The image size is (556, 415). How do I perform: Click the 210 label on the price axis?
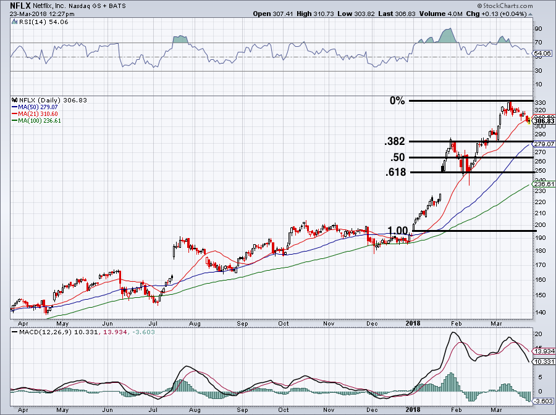click(x=540, y=213)
